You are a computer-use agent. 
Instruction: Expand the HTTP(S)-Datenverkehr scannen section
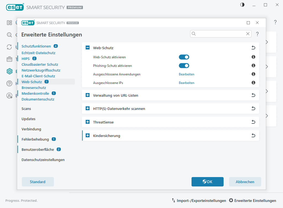[x=88, y=109]
